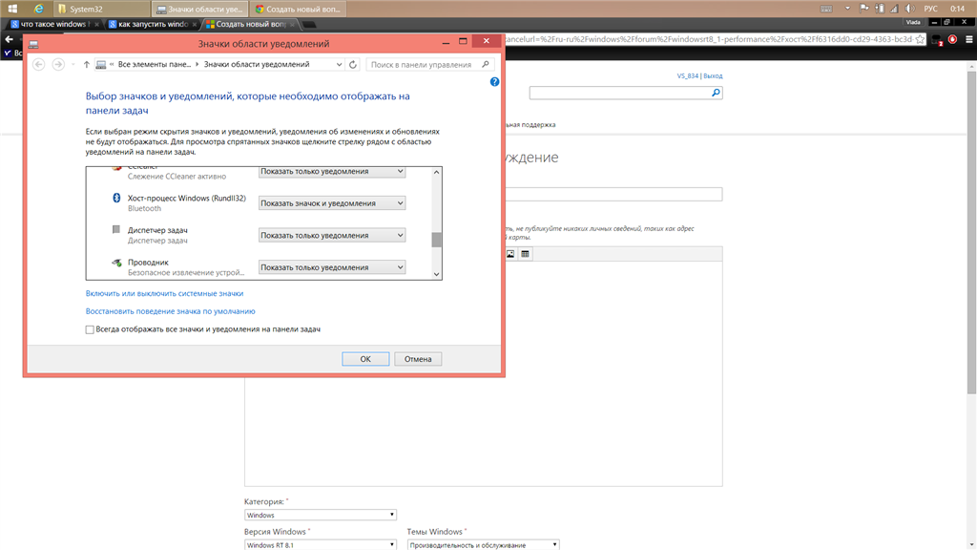Image resolution: width=977 pixels, height=550 pixels.
Task: Open the CCleaner behavior dropdown
Action: pos(332,171)
